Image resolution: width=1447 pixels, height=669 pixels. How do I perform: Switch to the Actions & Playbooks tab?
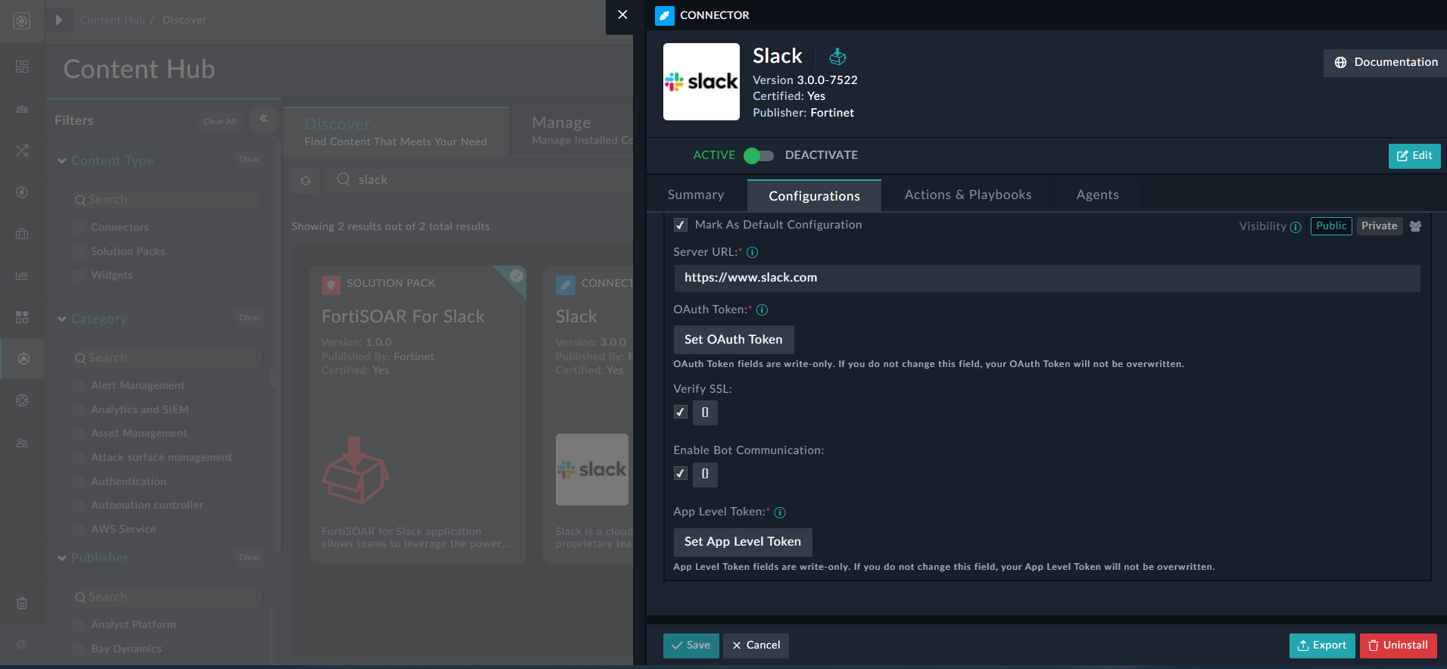pos(967,195)
